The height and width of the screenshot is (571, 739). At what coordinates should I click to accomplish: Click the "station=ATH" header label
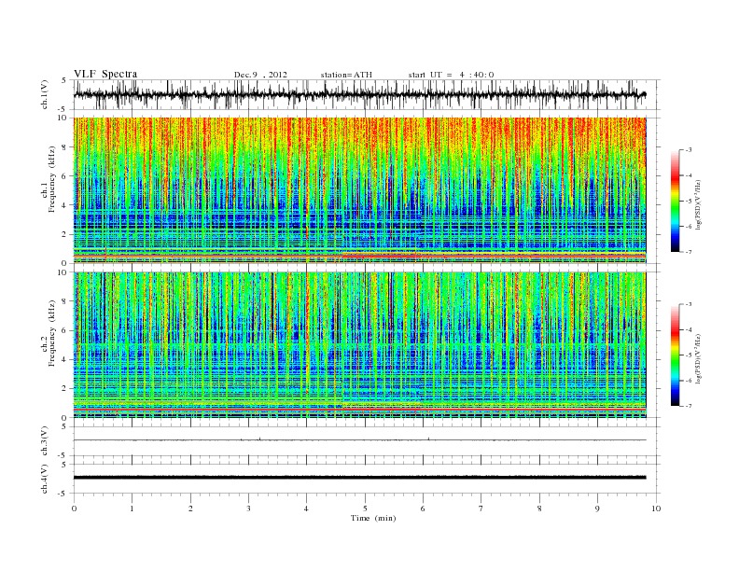coord(346,75)
